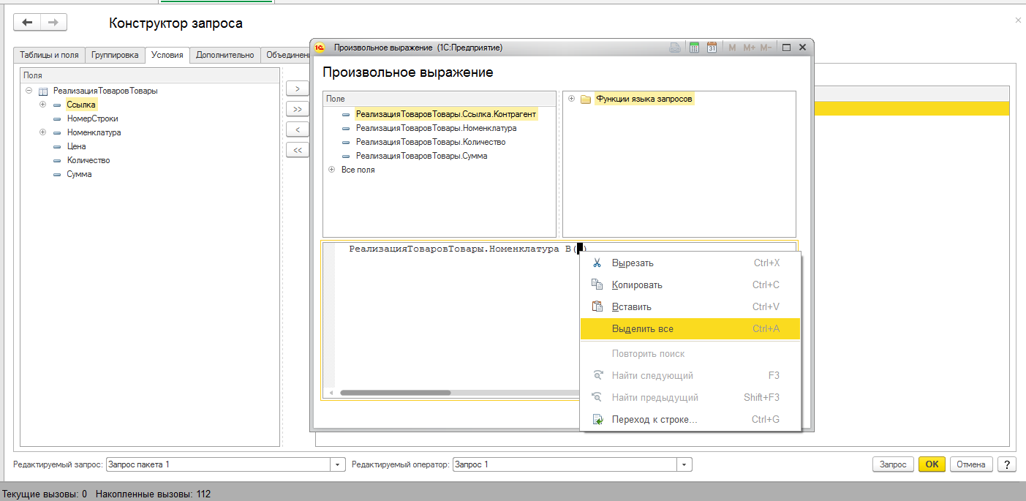Viewport: 1026px width, 501px height.
Task: Select Цена field in Поля
Action: tap(76, 146)
